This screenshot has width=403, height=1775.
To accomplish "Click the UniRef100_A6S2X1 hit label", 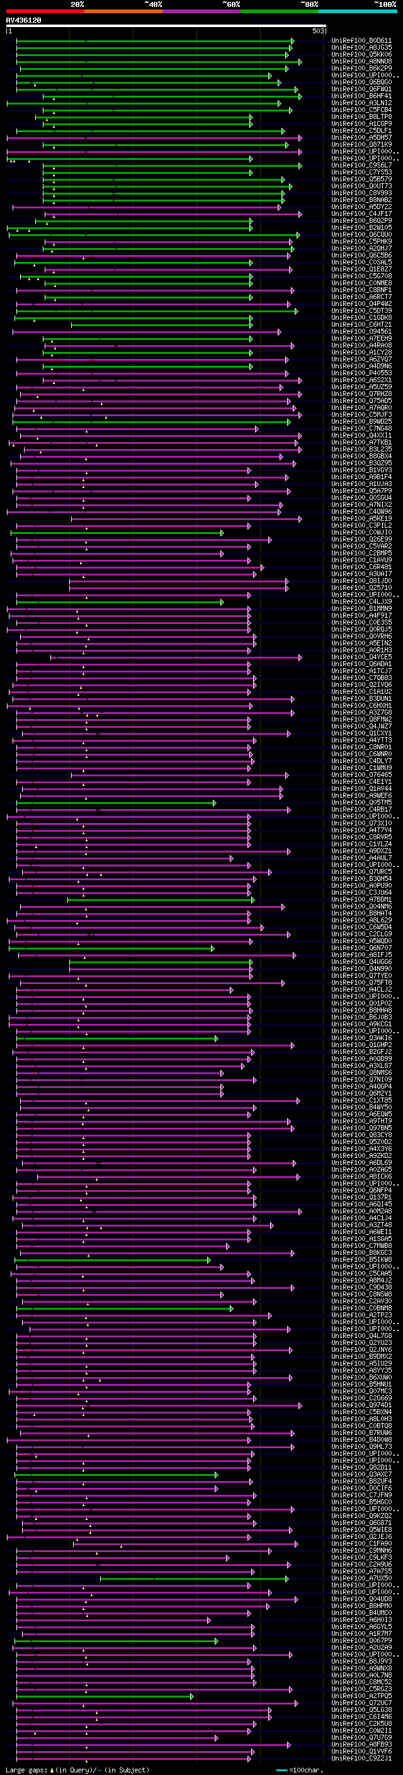I will 361,380.
